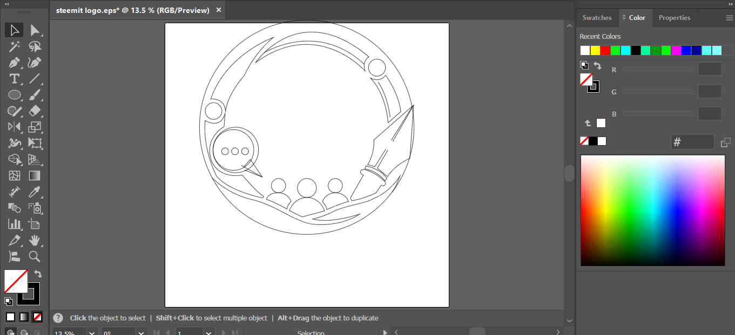Activate the Shaper tool

(15, 111)
